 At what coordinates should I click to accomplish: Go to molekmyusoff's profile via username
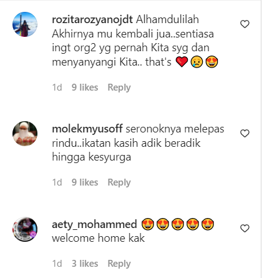pos(87,129)
